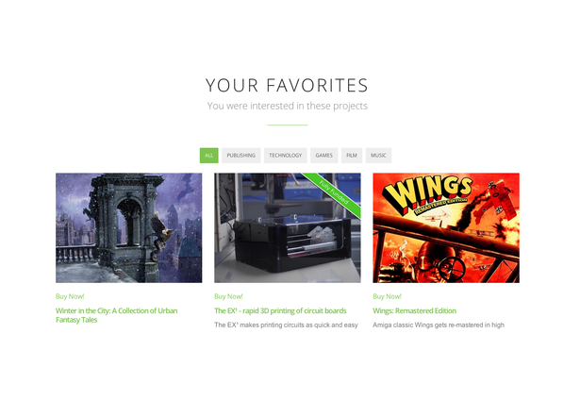Click Buy Now under Winter in the City
The height and width of the screenshot is (400, 580).
click(70, 296)
